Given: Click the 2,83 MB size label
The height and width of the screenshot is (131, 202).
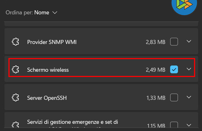Looking at the screenshot, I should 155,42.
